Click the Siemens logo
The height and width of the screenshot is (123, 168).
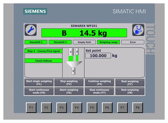tap(35, 11)
